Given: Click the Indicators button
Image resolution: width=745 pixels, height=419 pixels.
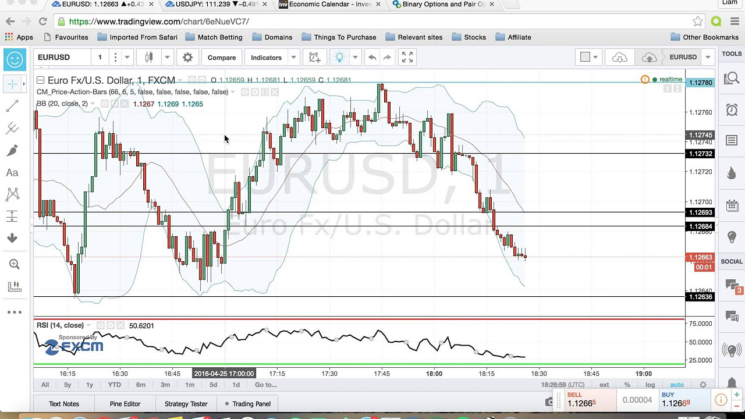Looking at the screenshot, I should [266, 58].
